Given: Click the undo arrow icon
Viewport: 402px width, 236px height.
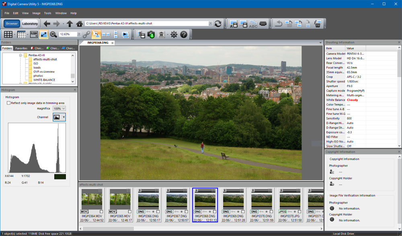Looking at the screenshot, I should coord(279,24).
